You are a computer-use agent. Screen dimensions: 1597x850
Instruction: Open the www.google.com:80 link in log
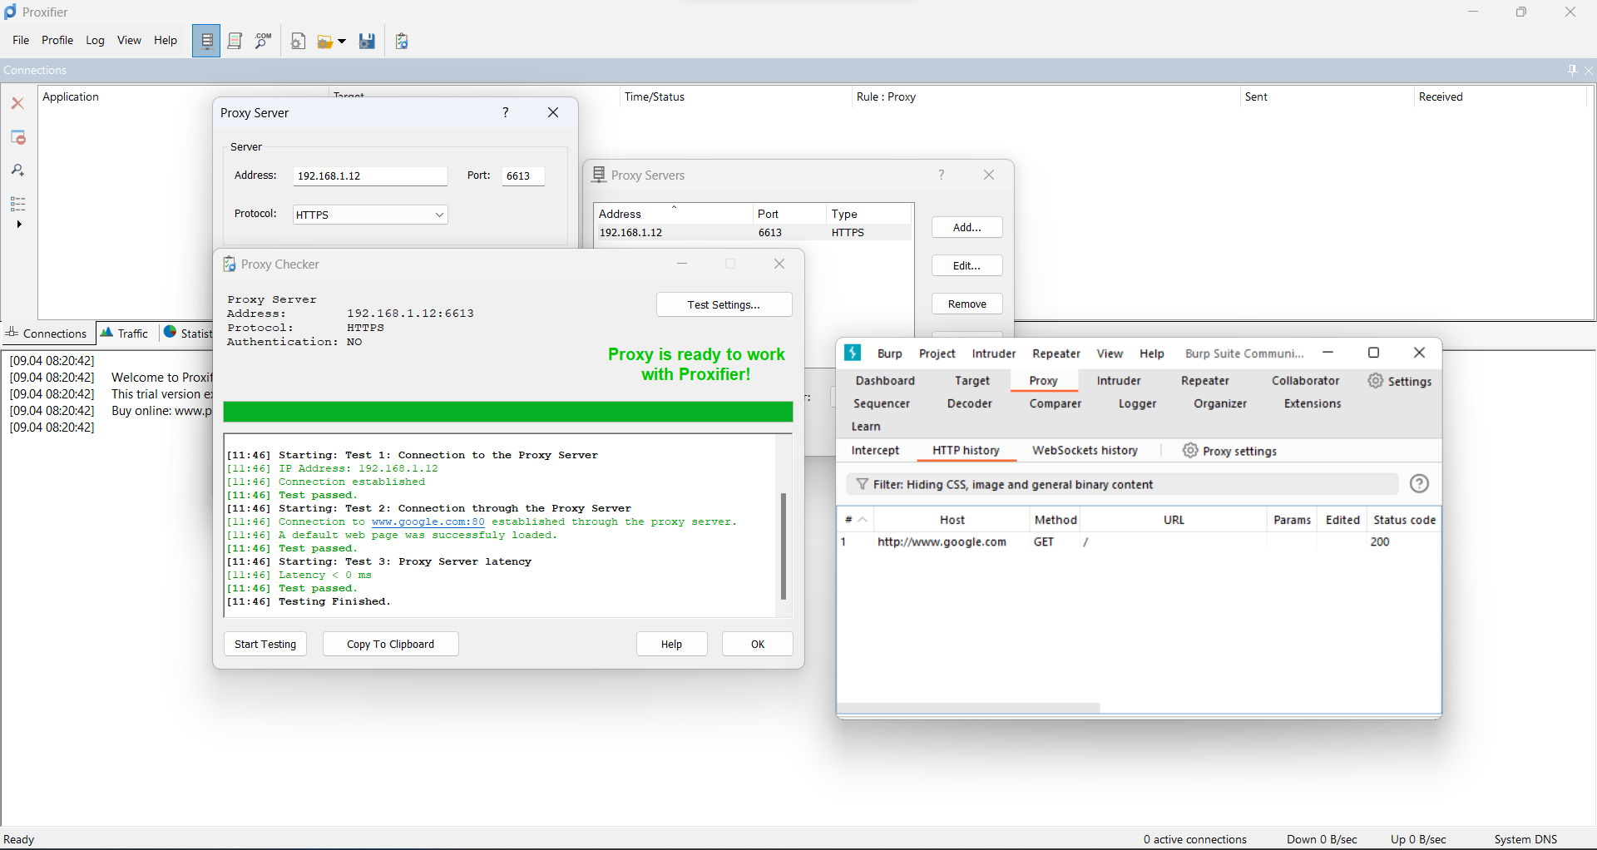point(428,522)
